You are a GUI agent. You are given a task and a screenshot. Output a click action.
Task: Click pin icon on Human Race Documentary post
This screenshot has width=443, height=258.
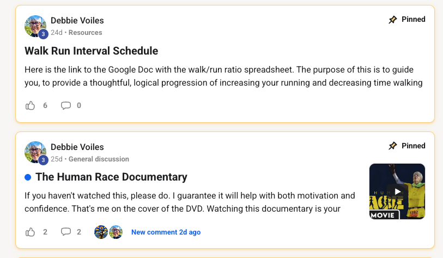pyautogui.click(x=393, y=146)
